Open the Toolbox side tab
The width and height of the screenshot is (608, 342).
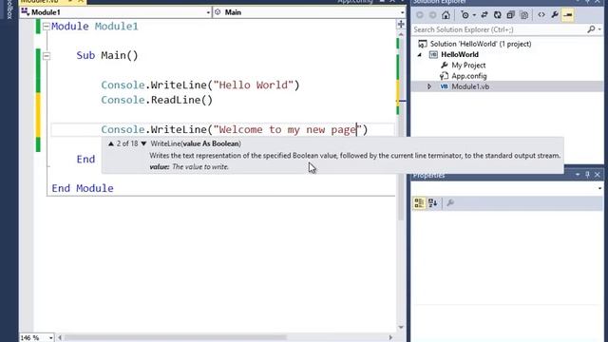[9, 9]
